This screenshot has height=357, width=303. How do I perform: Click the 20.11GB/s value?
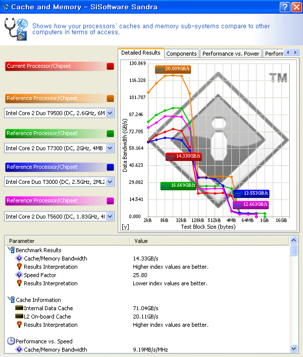coord(146,317)
